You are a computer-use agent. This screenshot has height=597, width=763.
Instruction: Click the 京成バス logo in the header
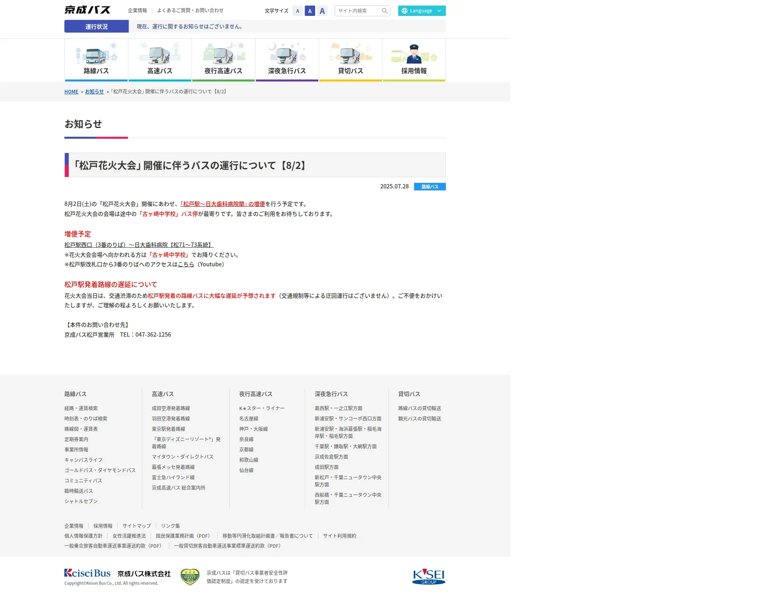pos(87,10)
